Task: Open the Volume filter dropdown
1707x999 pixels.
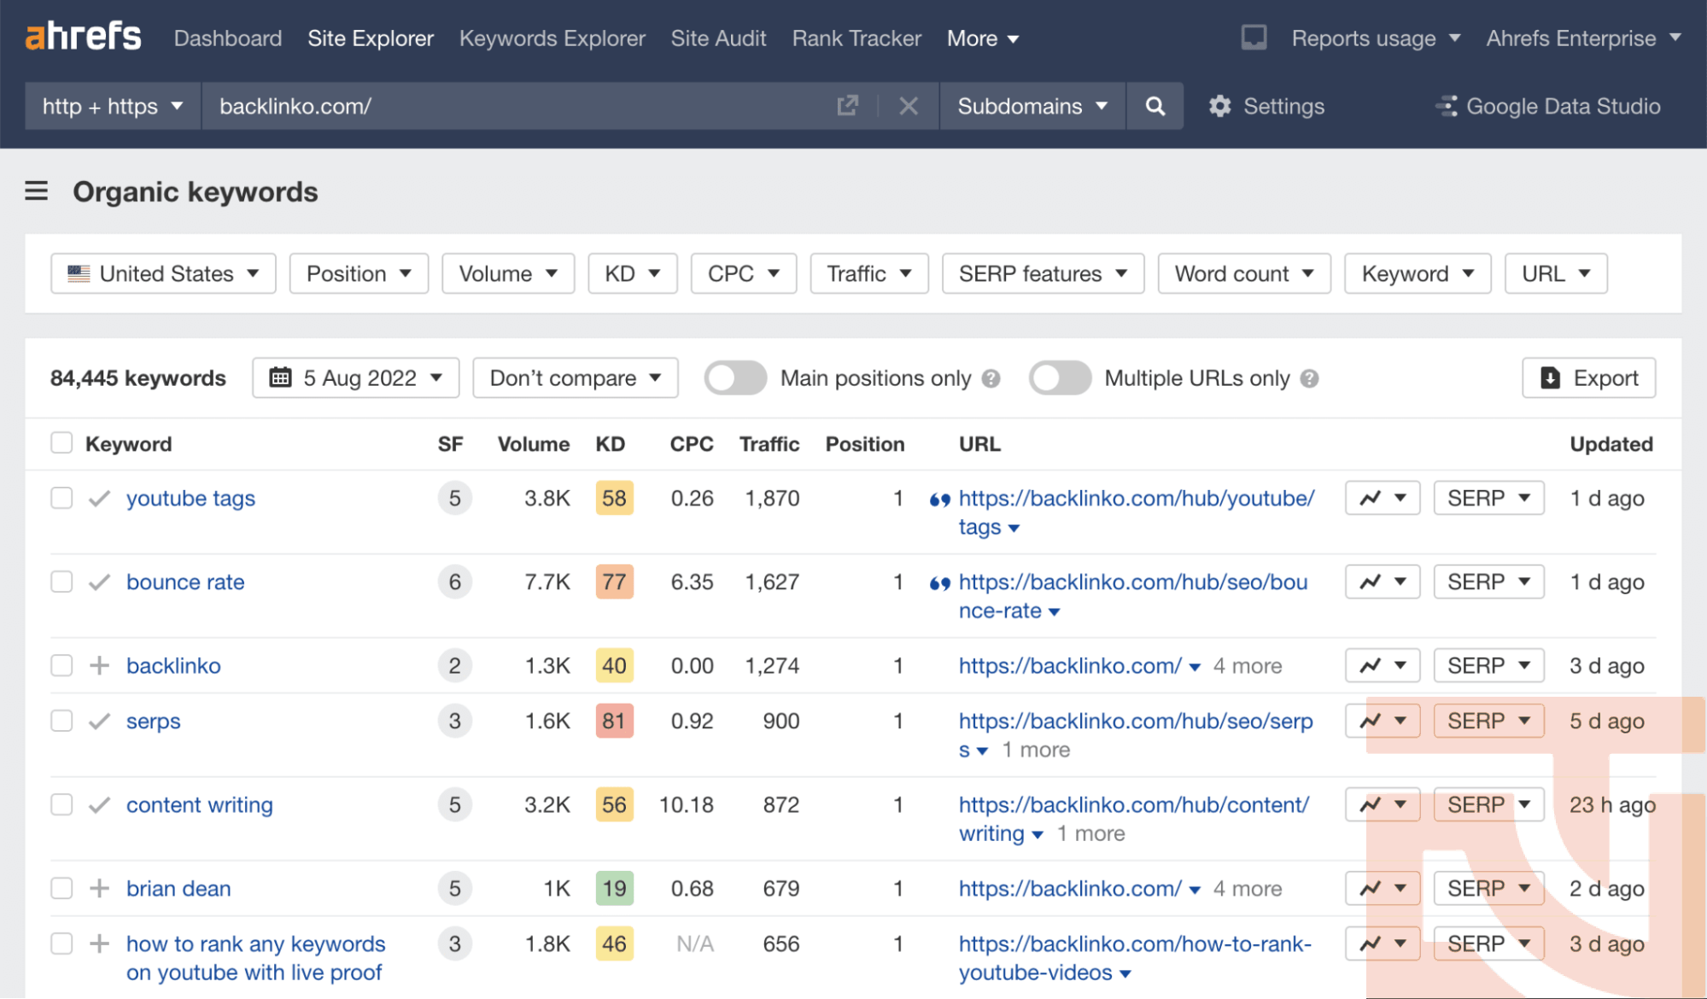Action: (508, 273)
